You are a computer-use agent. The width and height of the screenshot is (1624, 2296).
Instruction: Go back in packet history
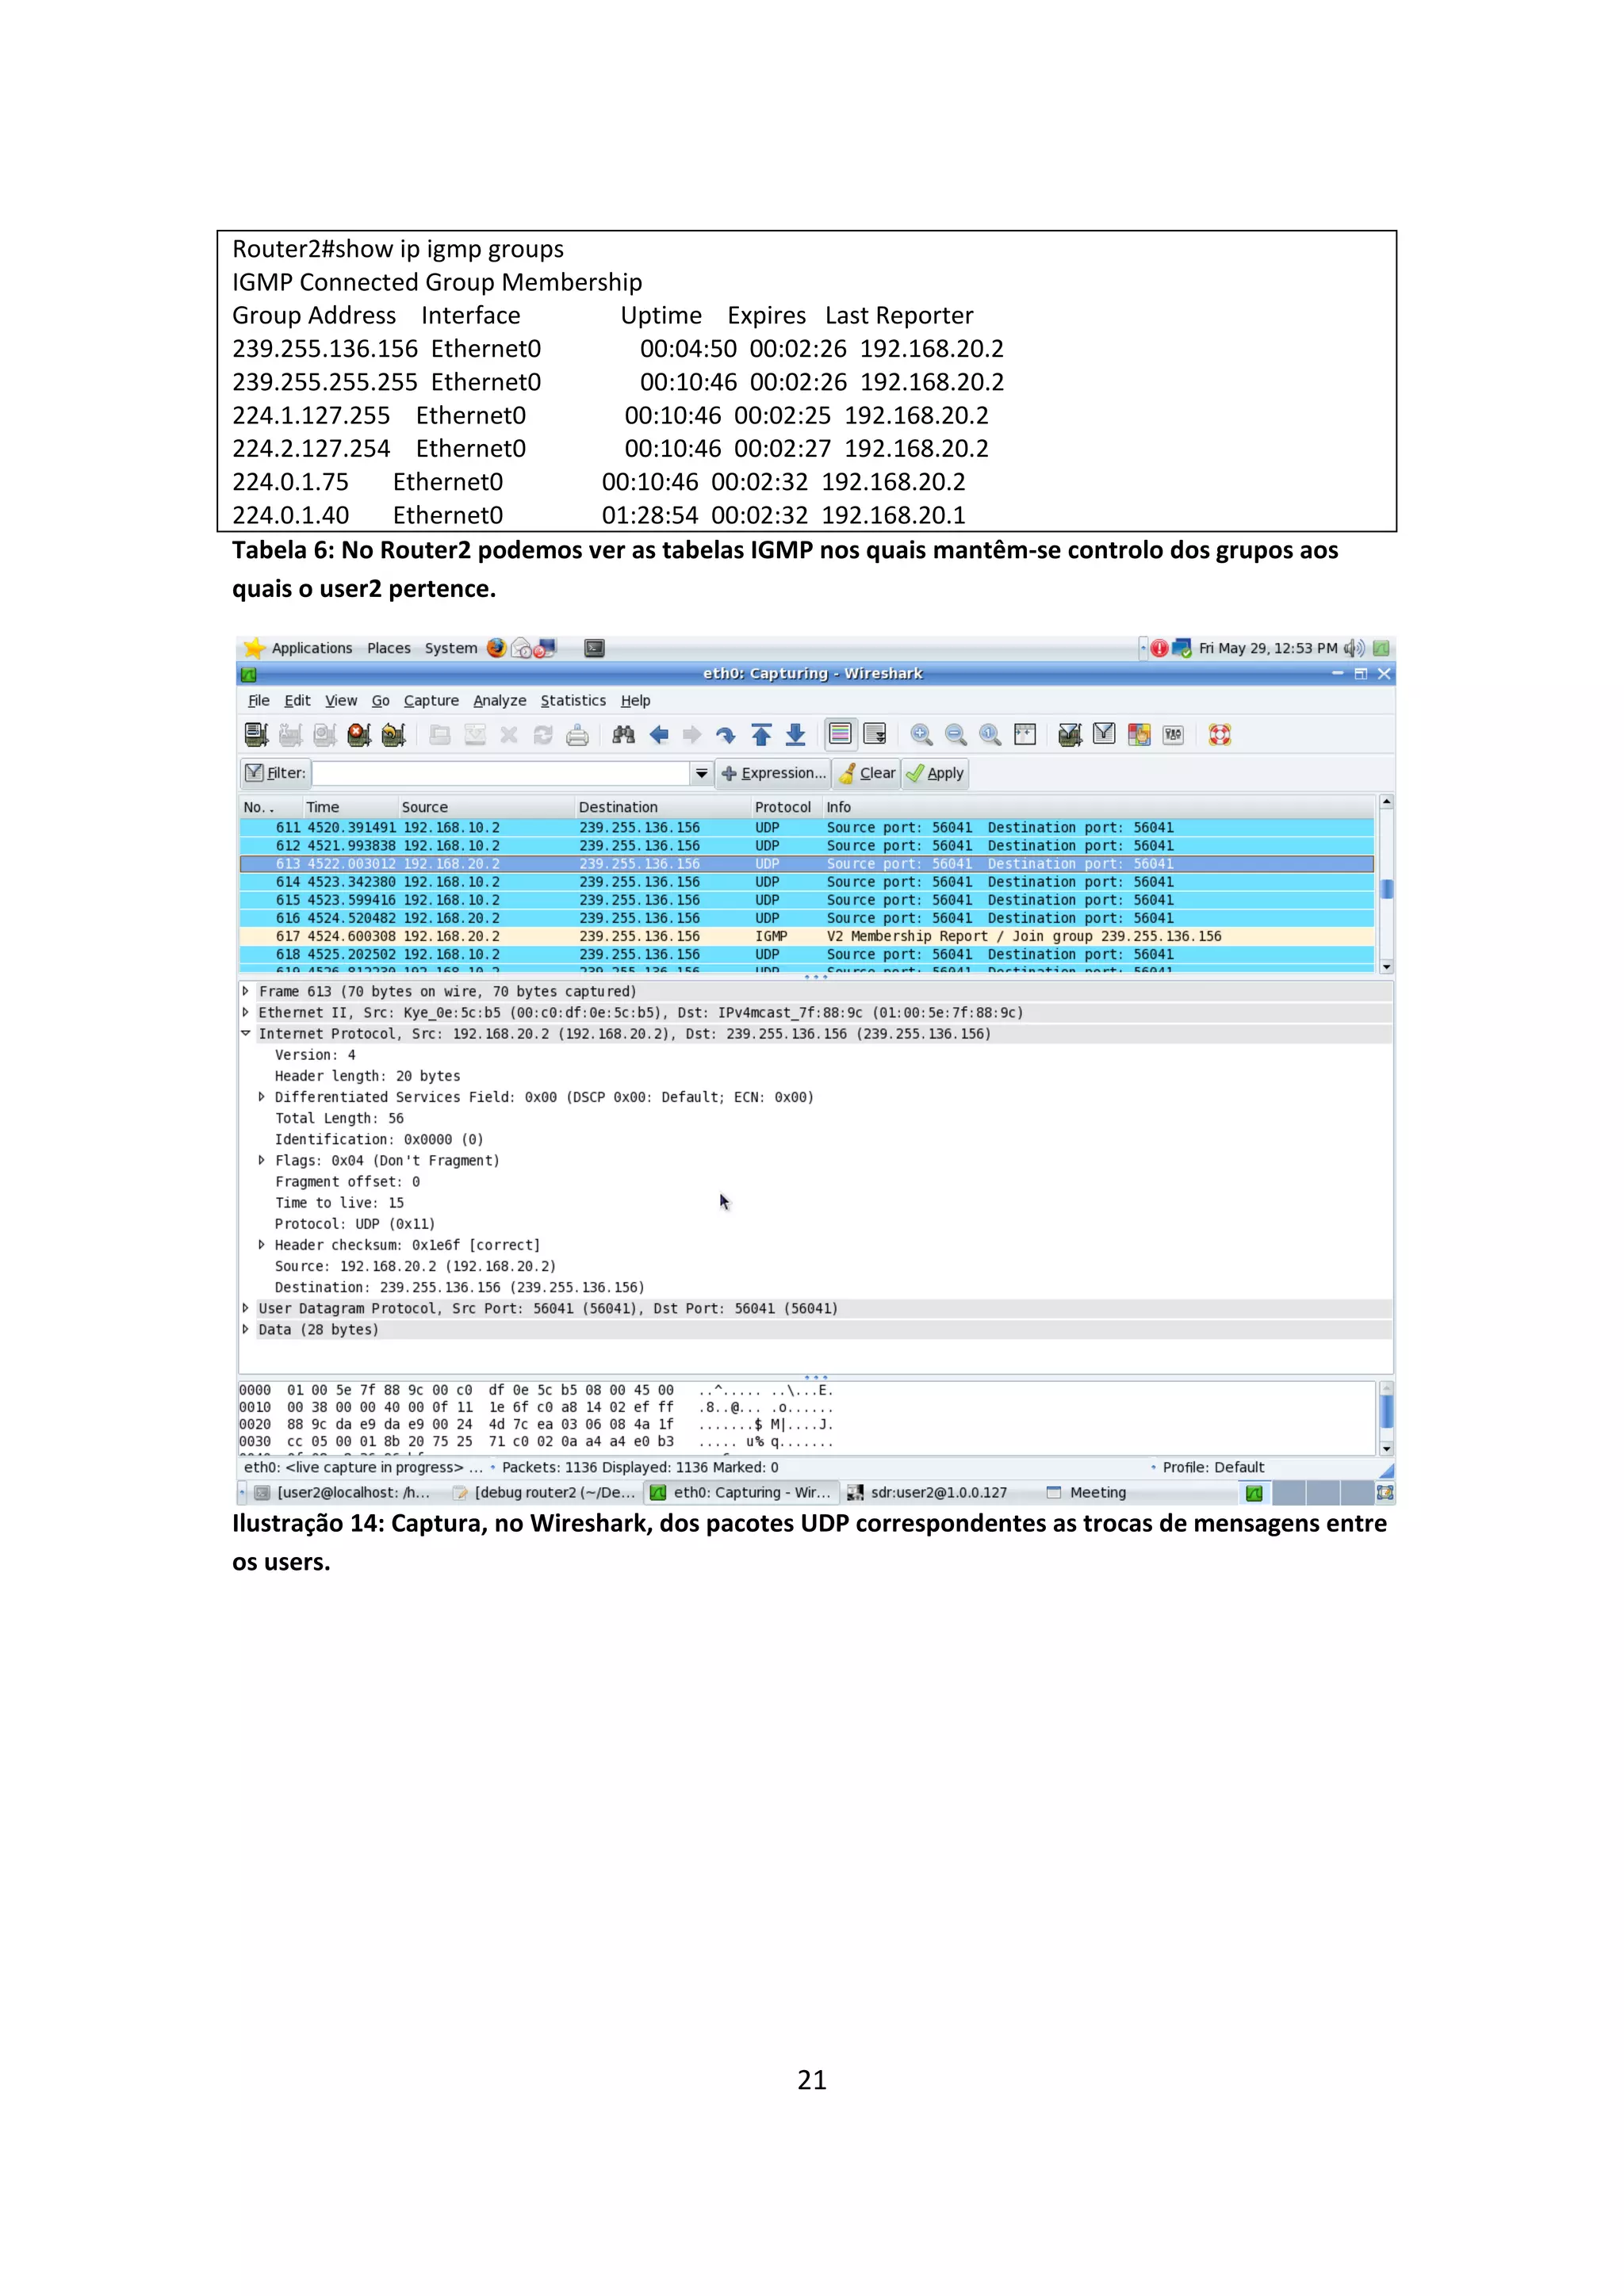tap(659, 735)
